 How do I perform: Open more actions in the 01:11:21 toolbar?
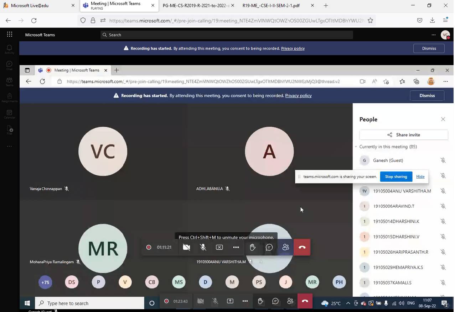236,247
